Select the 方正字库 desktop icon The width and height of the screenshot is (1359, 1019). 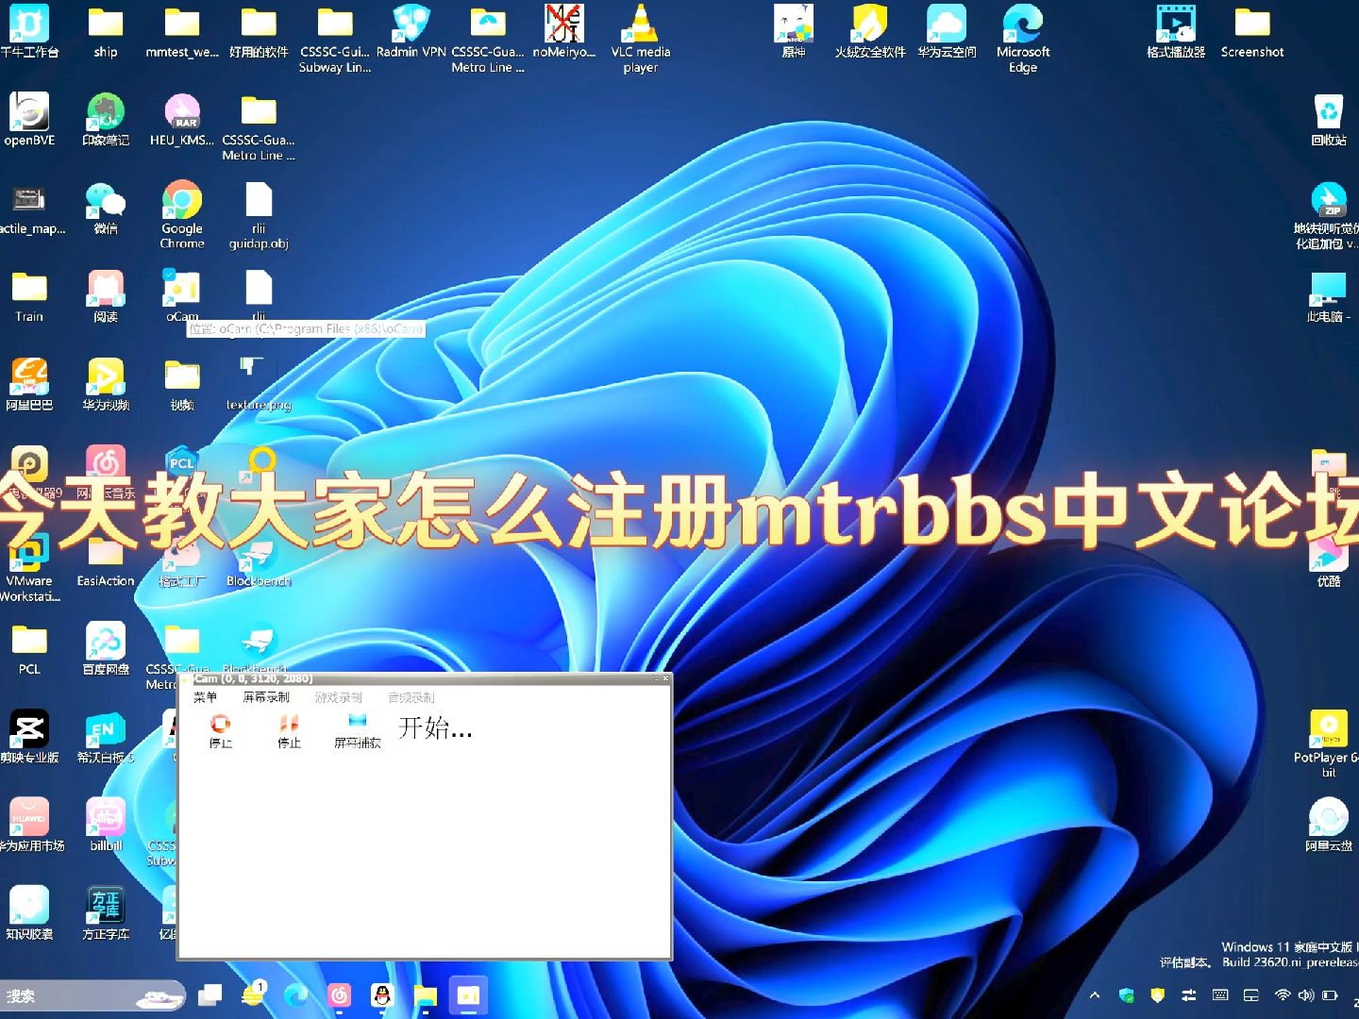[106, 914]
